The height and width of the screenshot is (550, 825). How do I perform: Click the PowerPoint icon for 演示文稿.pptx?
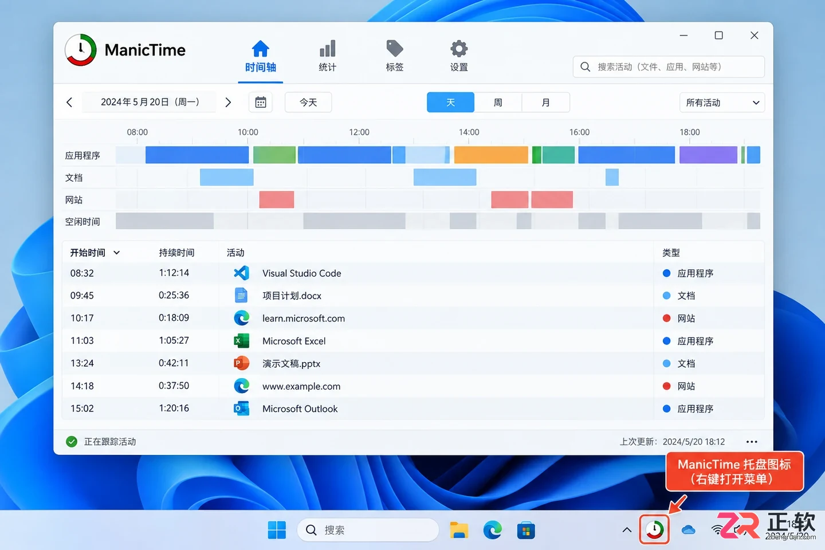coord(241,363)
